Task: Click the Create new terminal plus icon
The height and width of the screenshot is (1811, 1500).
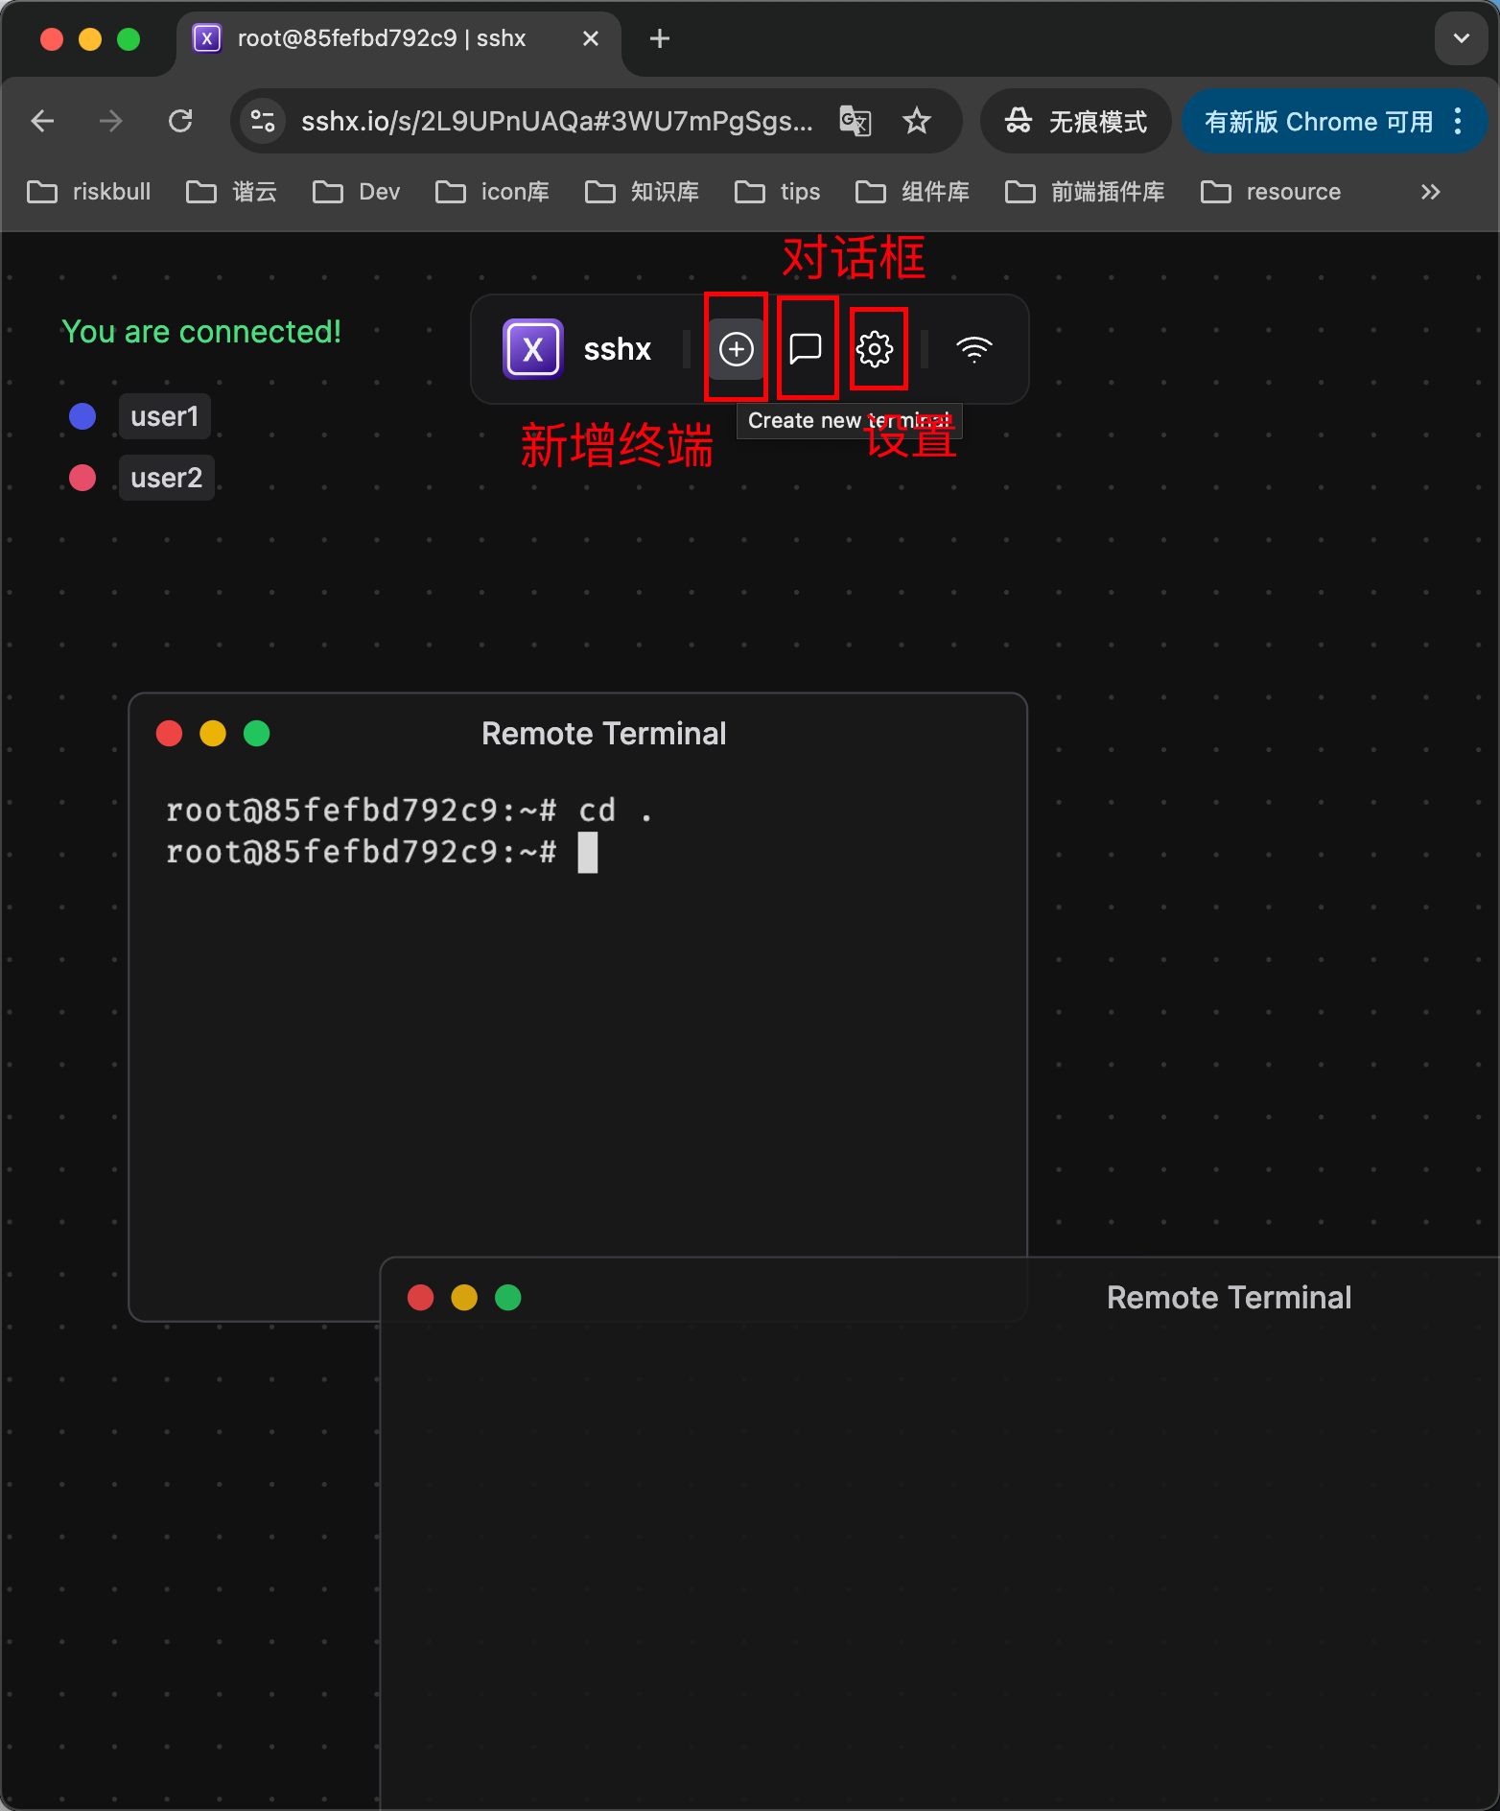Action: click(x=736, y=349)
